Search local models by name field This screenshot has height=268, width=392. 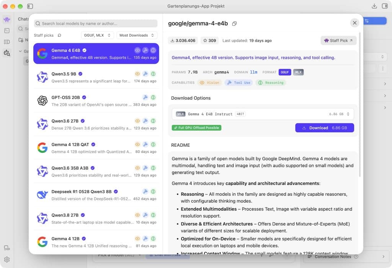tap(96, 23)
